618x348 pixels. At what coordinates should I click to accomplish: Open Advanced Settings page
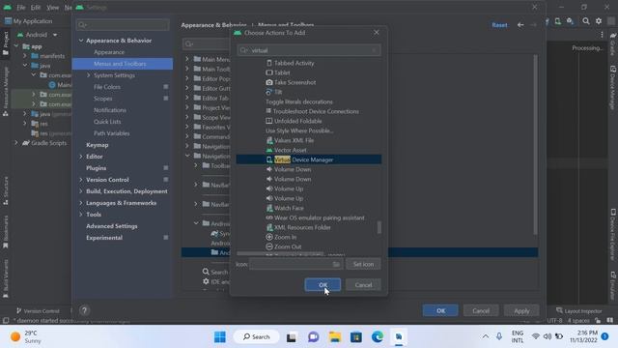(112, 226)
